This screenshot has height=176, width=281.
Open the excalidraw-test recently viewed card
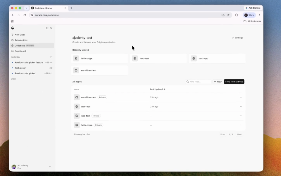(99, 70)
